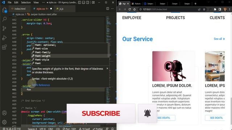The image size is (232, 130).
Task: Toggle the primary side bar layout icon
Action: (x=79, y=3)
